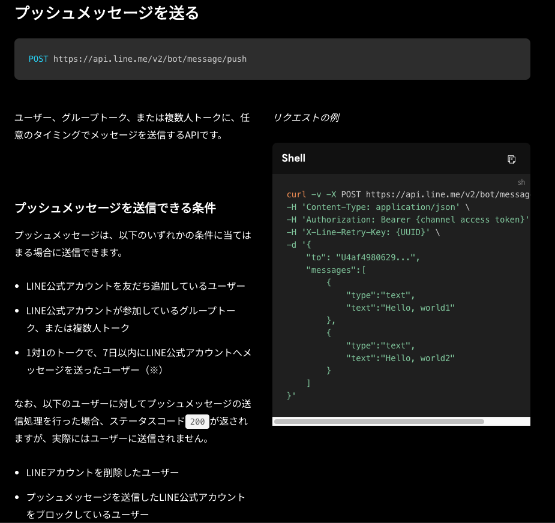
Task: Copy the Shell code sample
Action: (x=511, y=159)
